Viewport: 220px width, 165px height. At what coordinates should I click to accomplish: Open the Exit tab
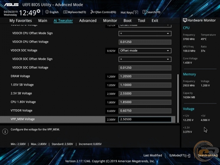[155, 21]
